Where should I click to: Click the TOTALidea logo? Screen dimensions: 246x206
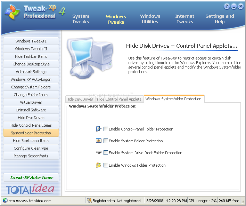tap(30, 189)
